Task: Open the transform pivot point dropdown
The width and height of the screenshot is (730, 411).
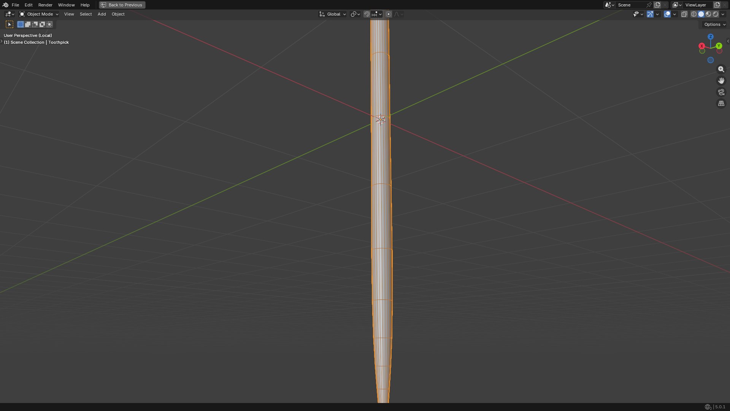Action: tap(355, 14)
